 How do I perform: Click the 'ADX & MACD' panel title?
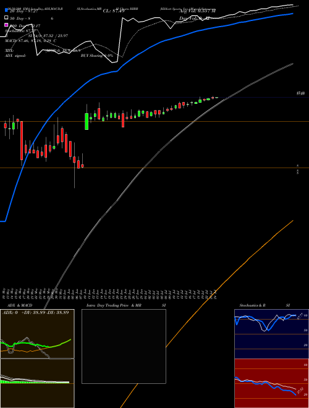tap(20, 305)
